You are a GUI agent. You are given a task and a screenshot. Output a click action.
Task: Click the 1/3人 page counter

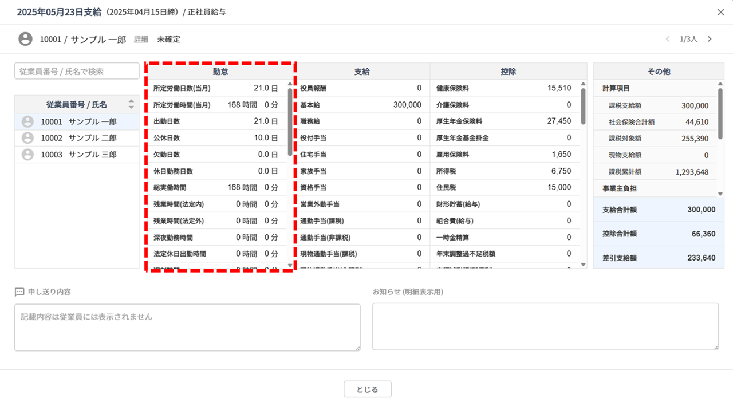pos(688,39)
